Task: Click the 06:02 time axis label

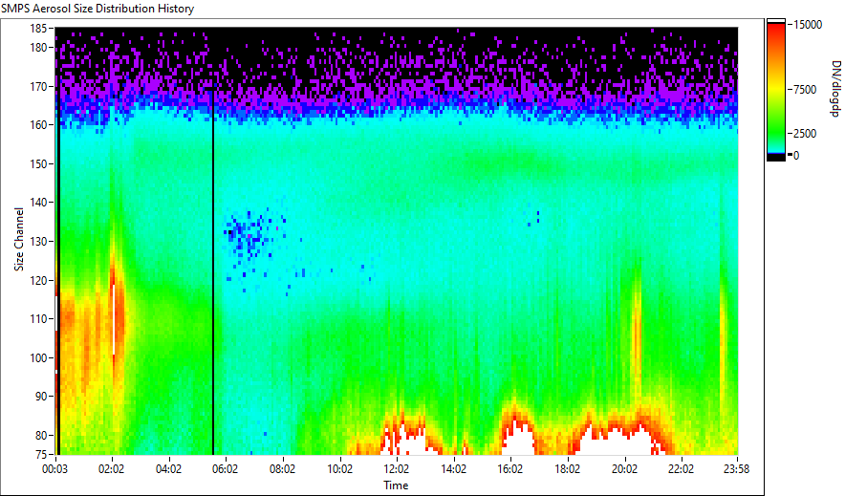Action: [226, 469]
